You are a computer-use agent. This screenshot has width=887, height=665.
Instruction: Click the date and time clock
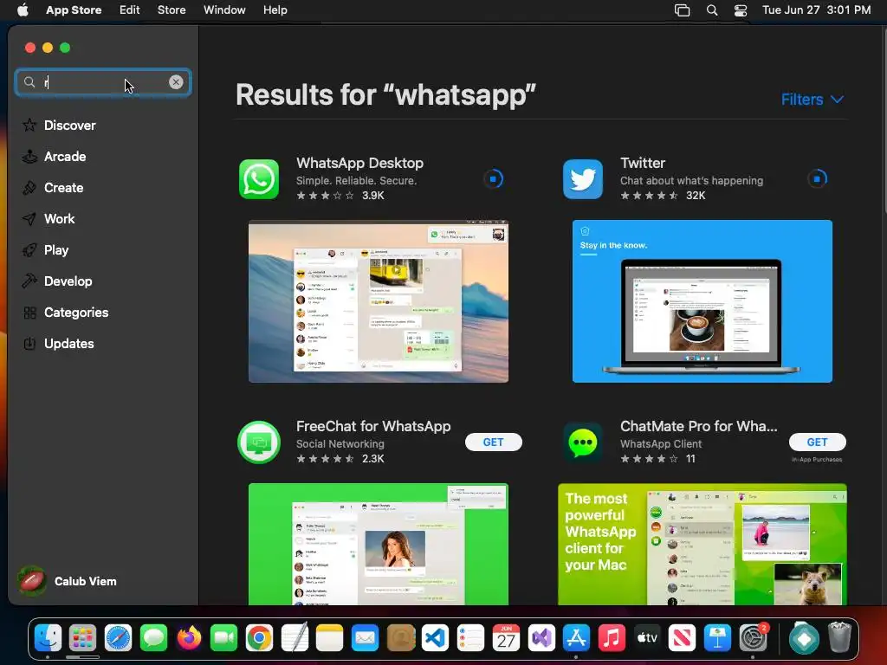coord(816,10)
